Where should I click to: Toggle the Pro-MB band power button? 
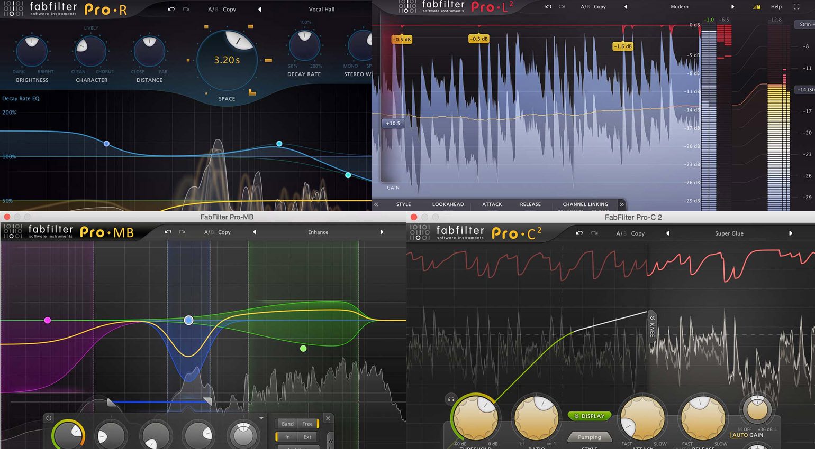pyautogui.click(x=49, y=418)
